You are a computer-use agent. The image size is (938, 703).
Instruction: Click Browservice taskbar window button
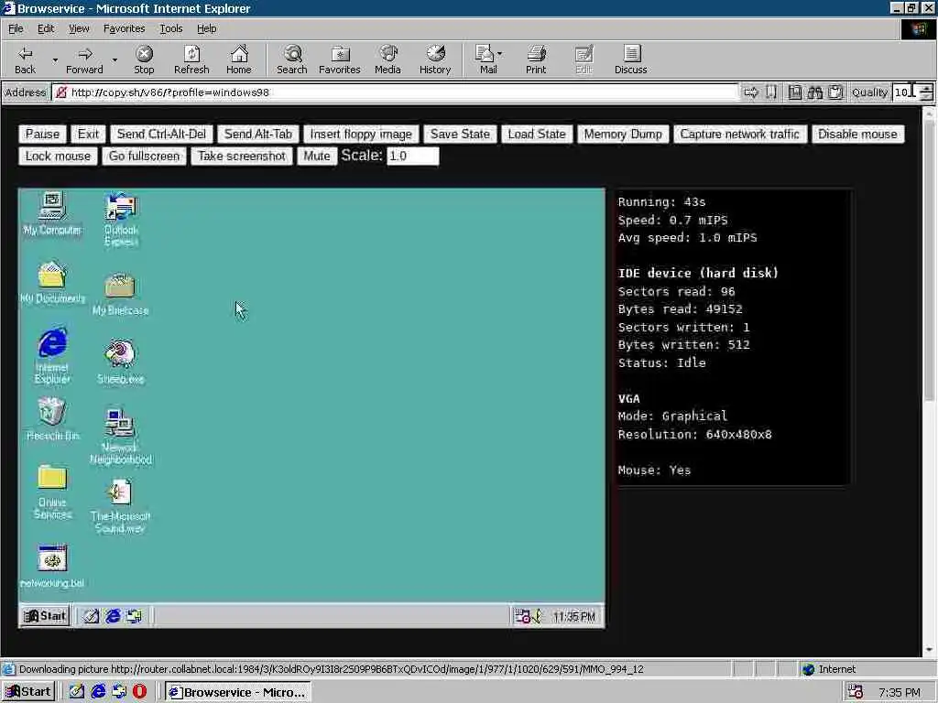238,692
